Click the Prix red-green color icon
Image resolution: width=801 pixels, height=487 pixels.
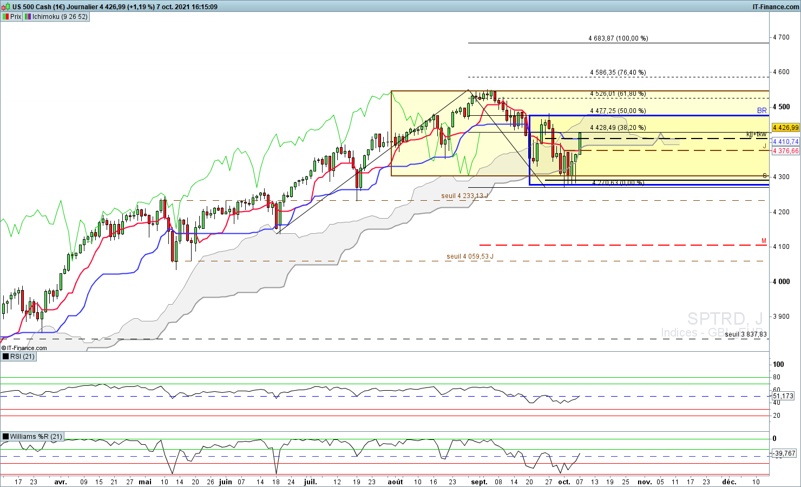[x=5, y=17]
